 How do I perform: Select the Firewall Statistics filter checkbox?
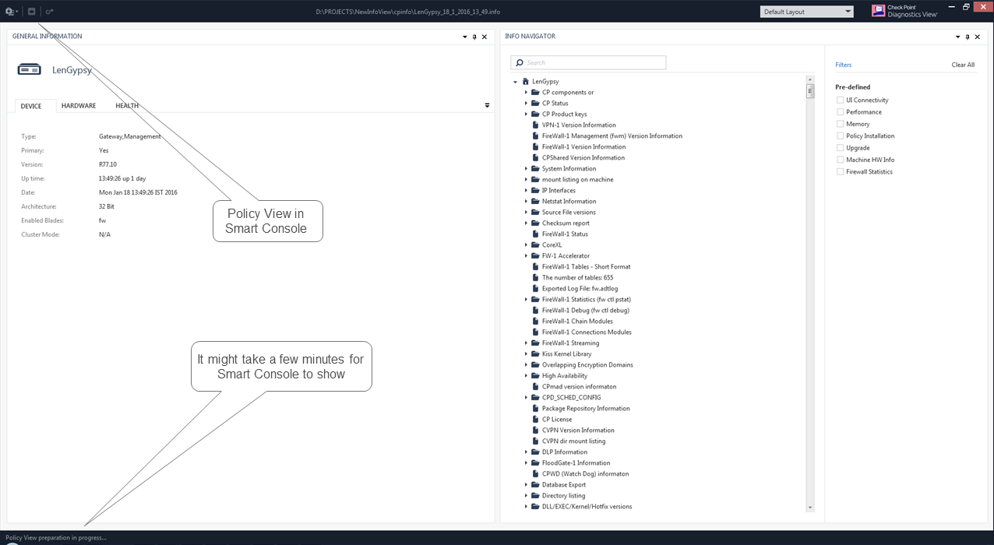840,172
